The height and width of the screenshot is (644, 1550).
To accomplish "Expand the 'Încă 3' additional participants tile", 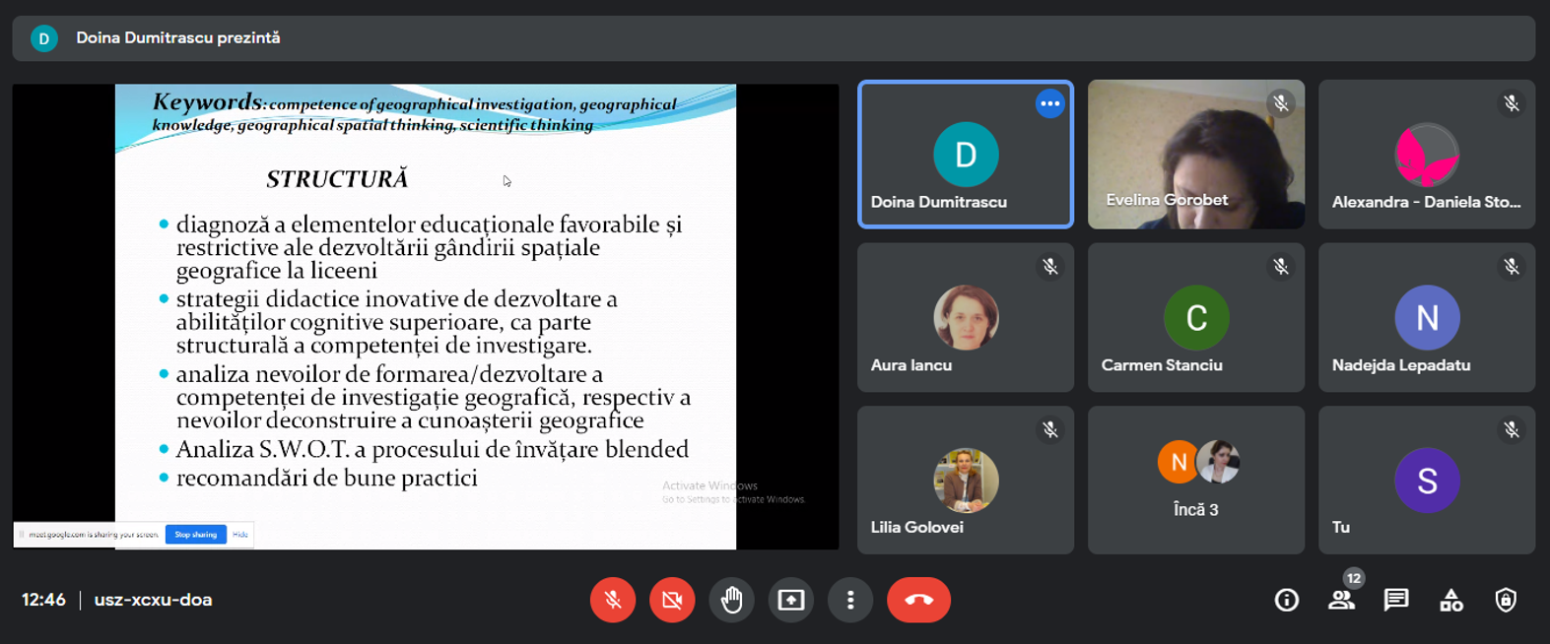I will click(1196, 480).
